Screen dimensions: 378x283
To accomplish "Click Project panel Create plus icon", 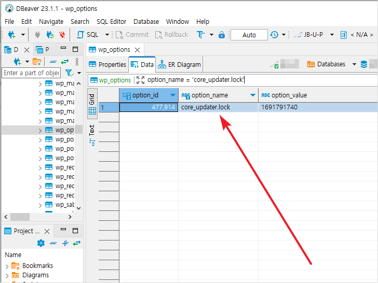I will 65,243.
